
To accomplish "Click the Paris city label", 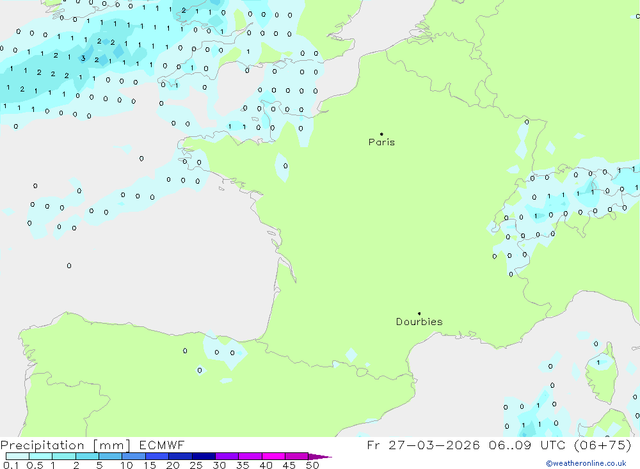I will [381, 142].
